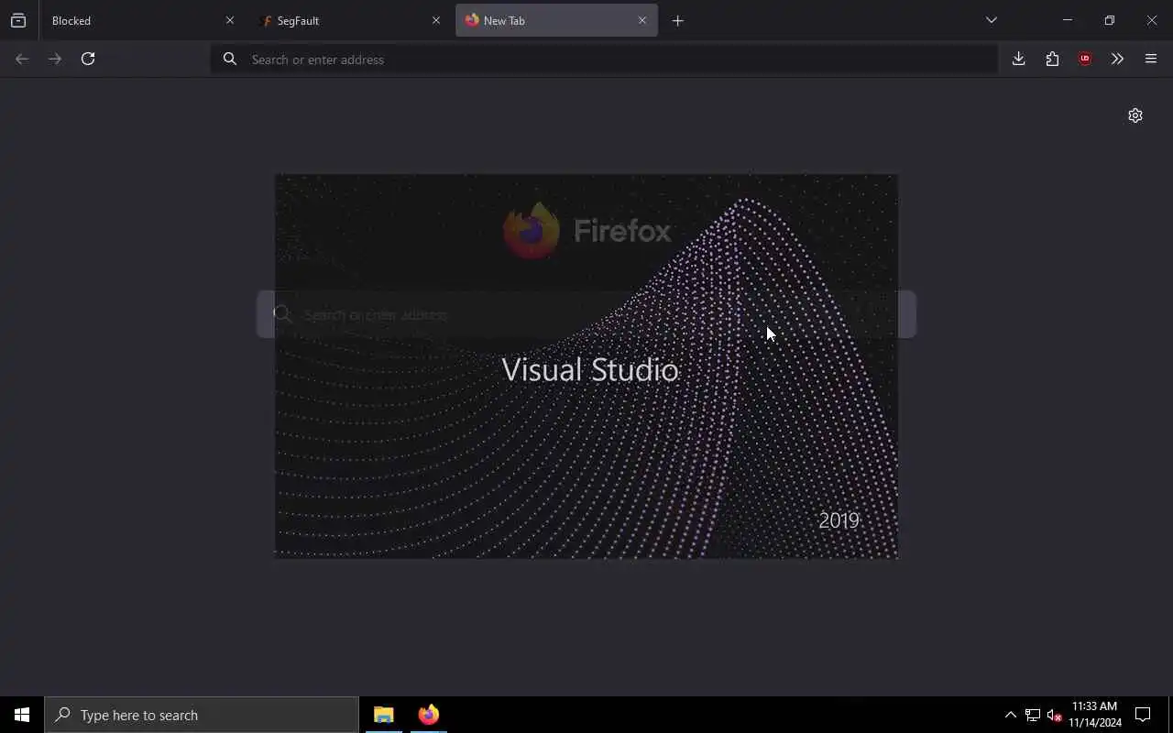Open the uBlock Origin extension
Screen dimensions: 1173x733
(x=1085, y=59)
